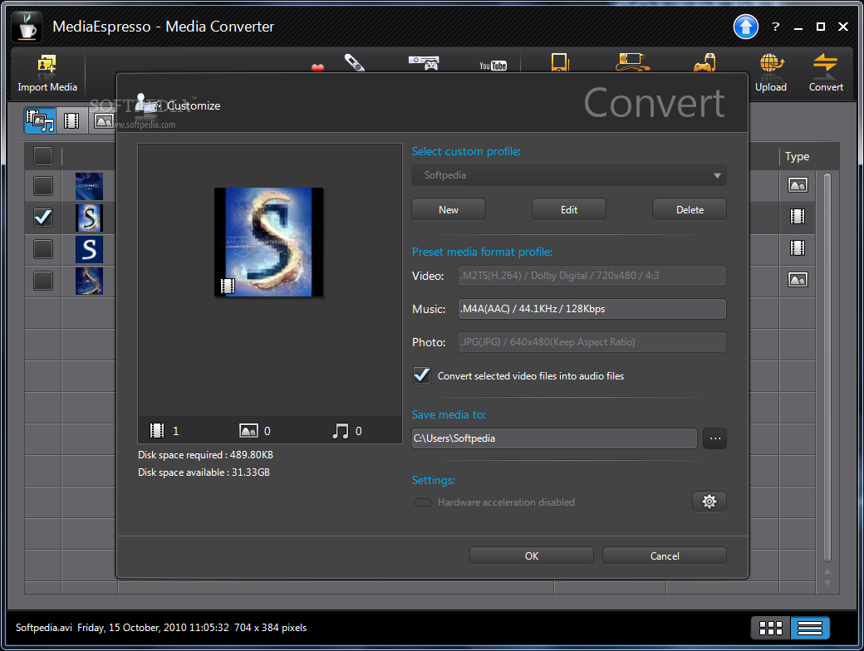Click the Save media to path field

pyautogui.click(x=554, y=438)
